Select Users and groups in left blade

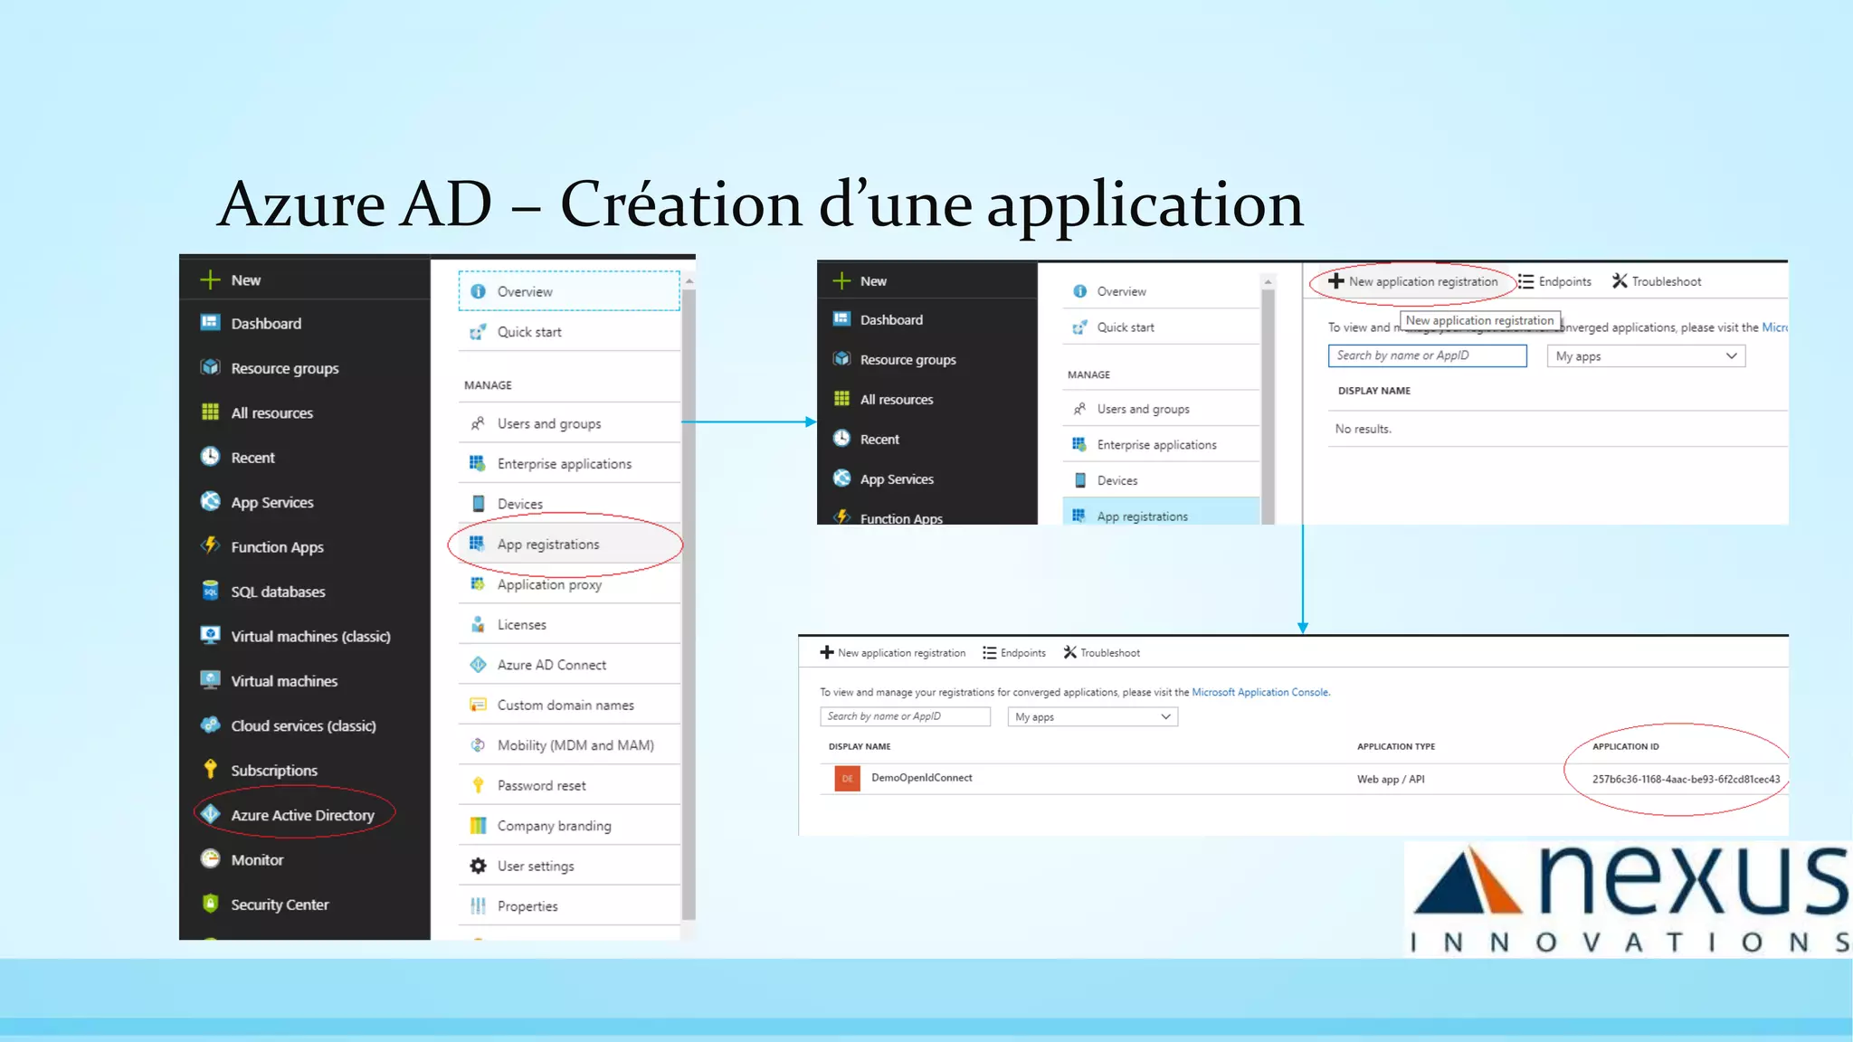(548, 423)
